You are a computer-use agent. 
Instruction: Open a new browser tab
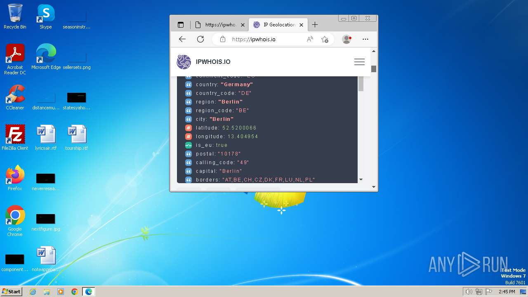(315, 25)
